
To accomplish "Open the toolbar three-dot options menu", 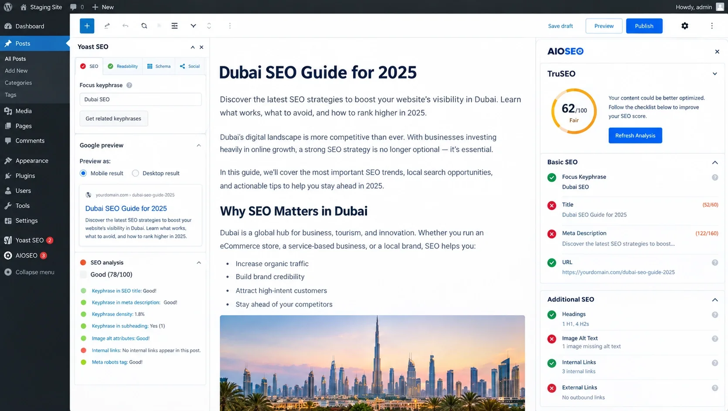I will click(x=230, y=26).
